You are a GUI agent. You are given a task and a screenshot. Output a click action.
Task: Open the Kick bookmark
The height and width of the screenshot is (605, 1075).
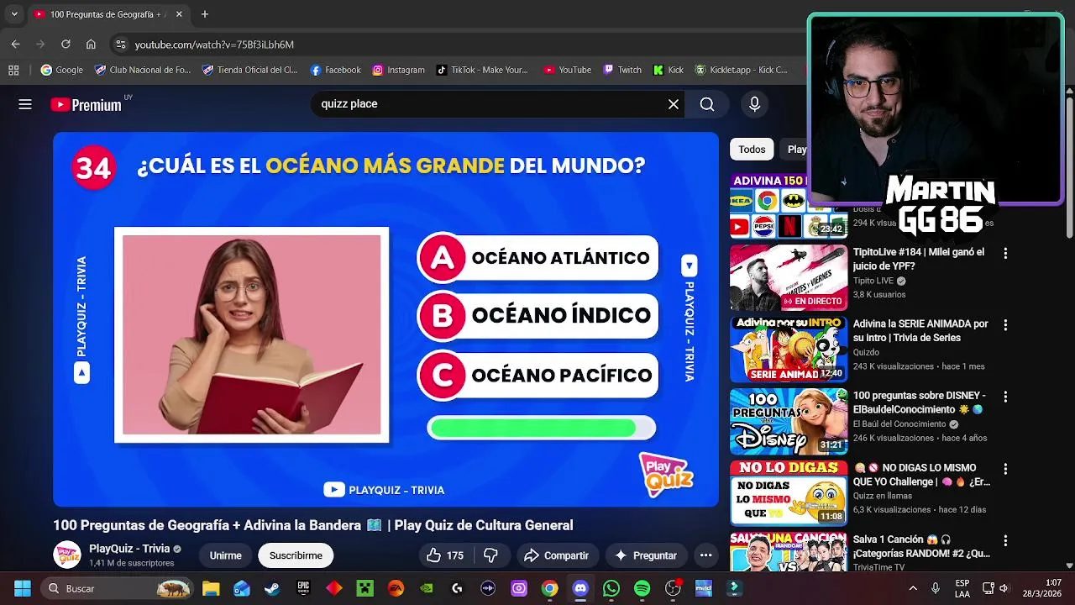tap(668, 71)
